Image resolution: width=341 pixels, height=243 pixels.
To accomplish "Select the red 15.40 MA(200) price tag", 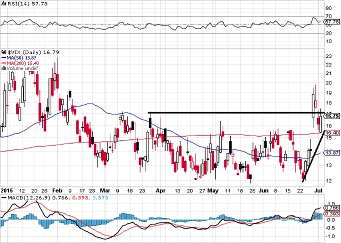I will [x=331, y=133].
